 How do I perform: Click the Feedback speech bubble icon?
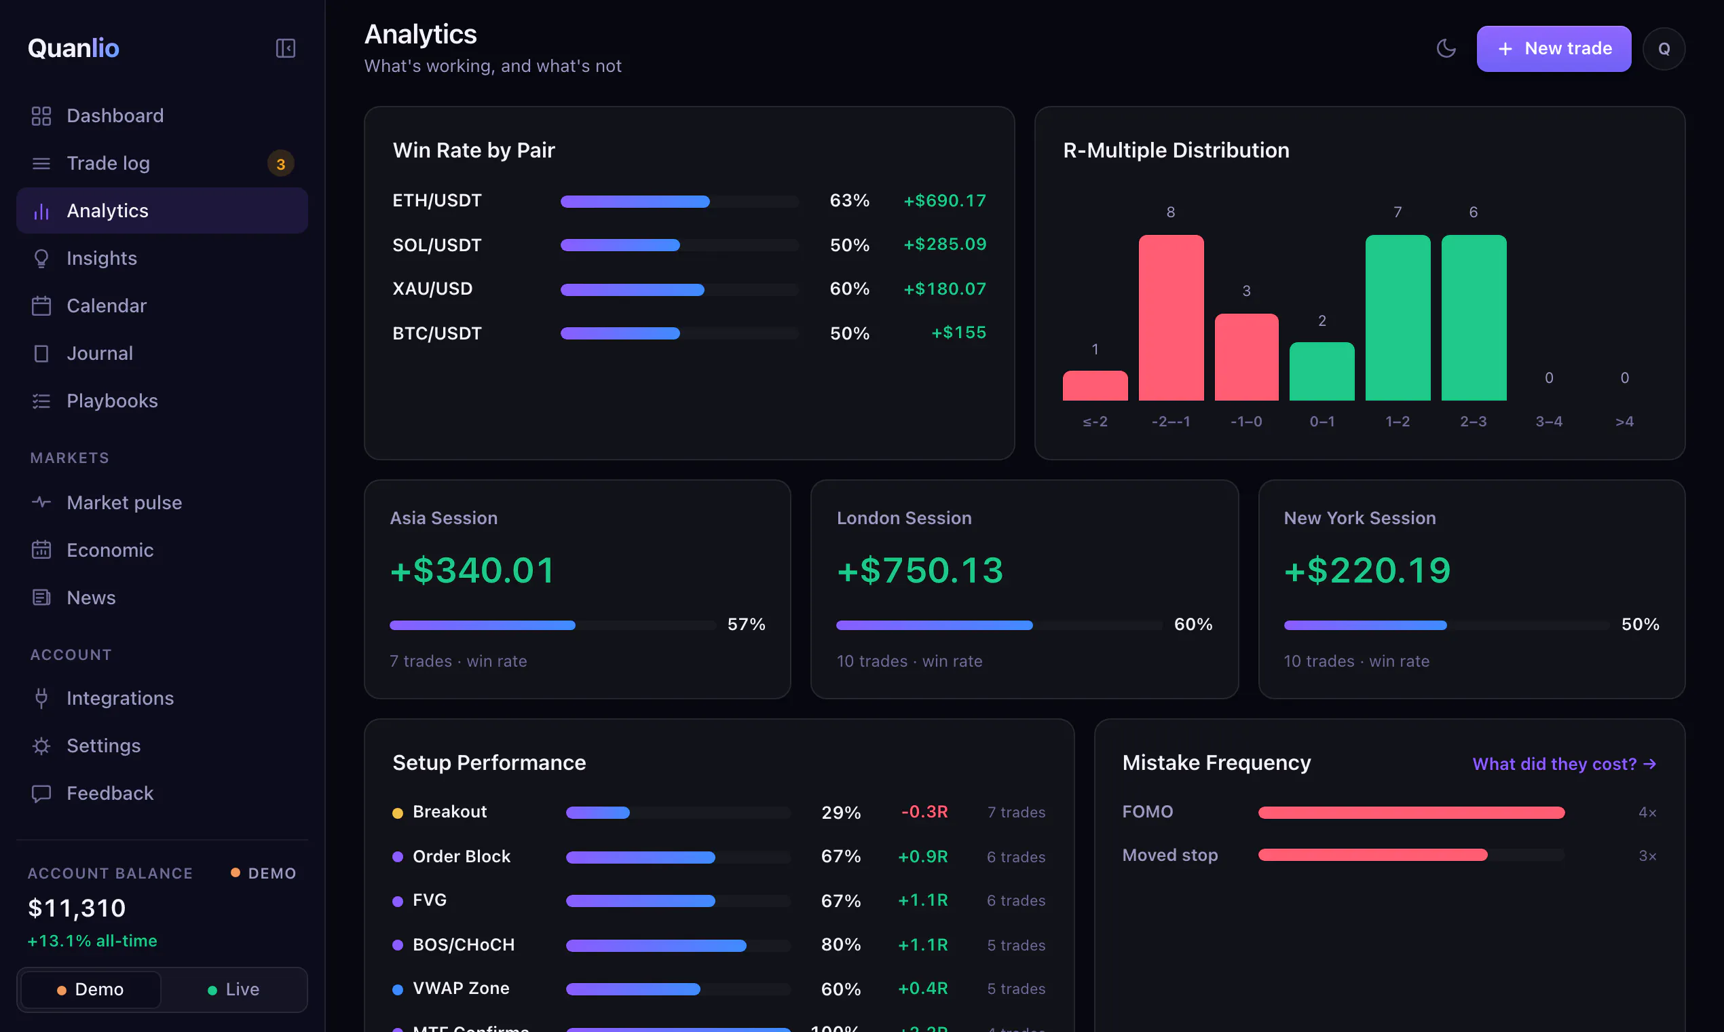point(41,794)
